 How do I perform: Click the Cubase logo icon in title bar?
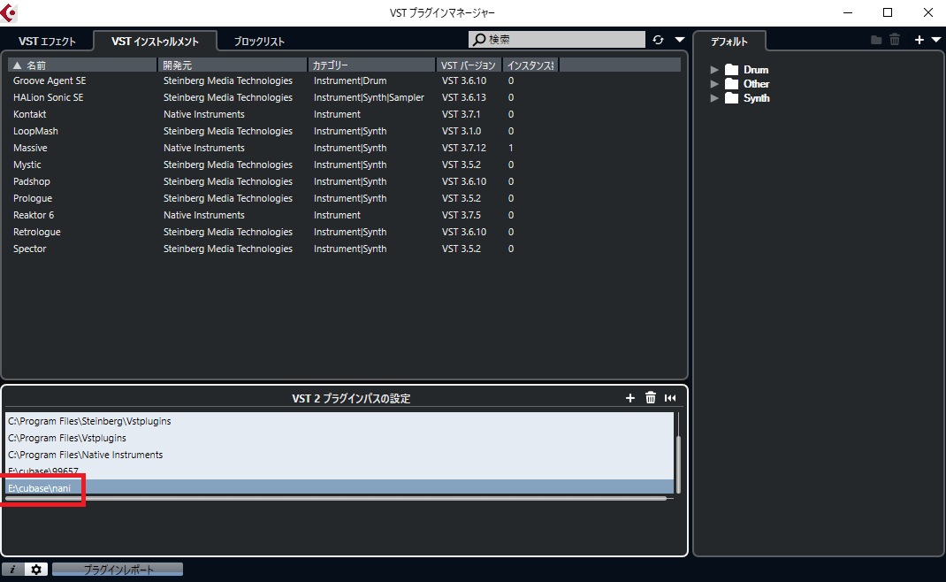click(9, 12)
